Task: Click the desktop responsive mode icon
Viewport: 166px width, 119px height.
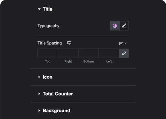Action: [69, 43]
